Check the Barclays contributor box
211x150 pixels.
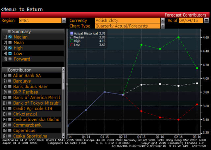point(10,81)
